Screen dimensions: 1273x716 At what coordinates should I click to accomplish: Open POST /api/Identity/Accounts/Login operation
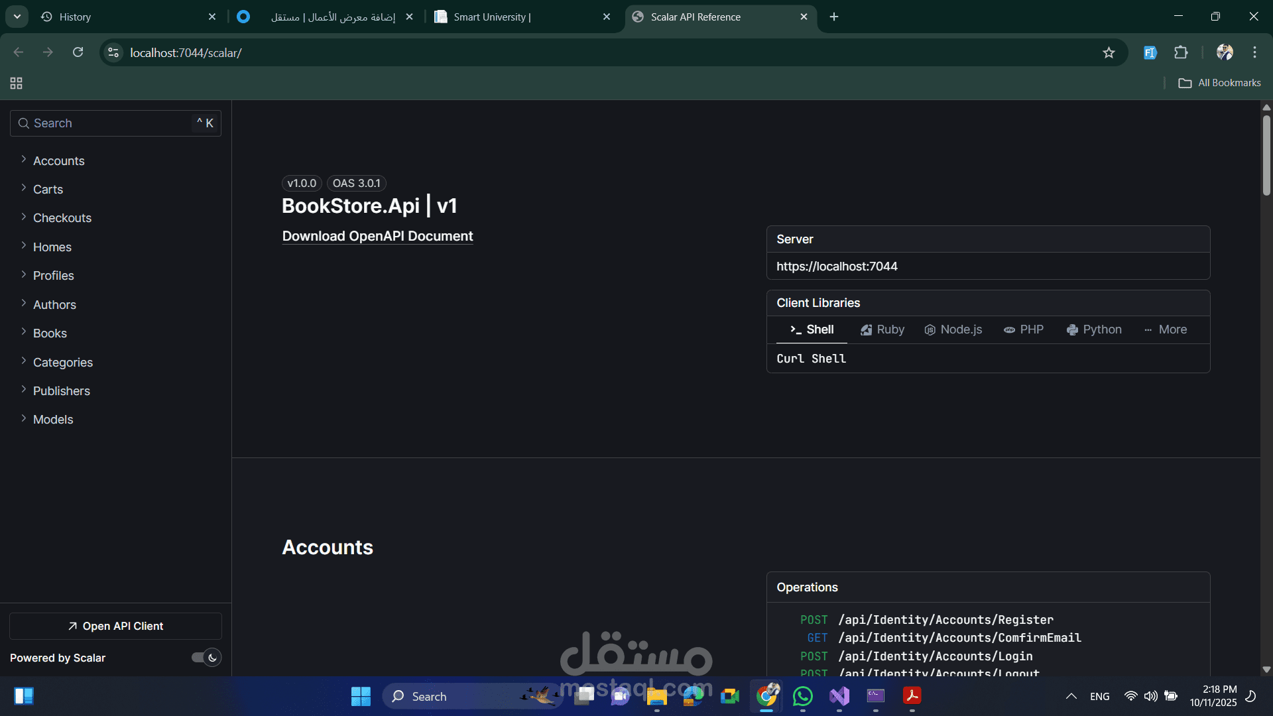click(x=916, y=656)
